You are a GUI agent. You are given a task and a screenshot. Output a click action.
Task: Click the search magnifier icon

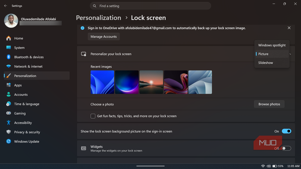click(95, 6)
